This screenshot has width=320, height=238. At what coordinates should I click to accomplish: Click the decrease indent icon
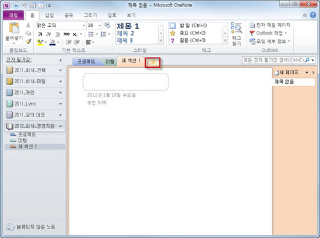tap(68, 42)
